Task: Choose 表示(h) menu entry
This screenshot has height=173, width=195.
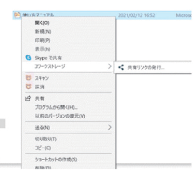Action: tap(43, 49)
